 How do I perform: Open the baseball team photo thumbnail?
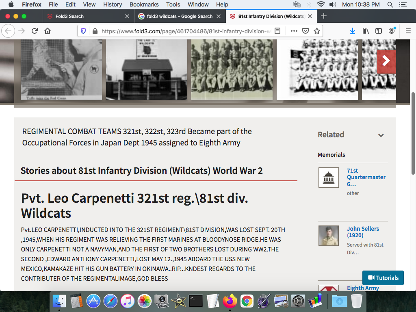[x=317, y=69]
